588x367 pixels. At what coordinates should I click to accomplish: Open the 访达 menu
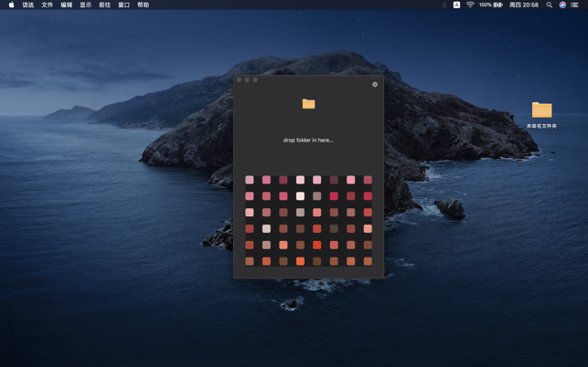coord(28,5)
